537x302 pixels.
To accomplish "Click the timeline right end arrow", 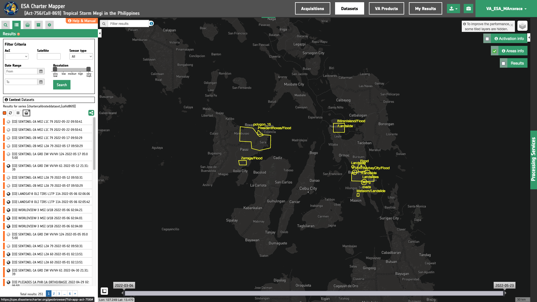I will [505, 293].
